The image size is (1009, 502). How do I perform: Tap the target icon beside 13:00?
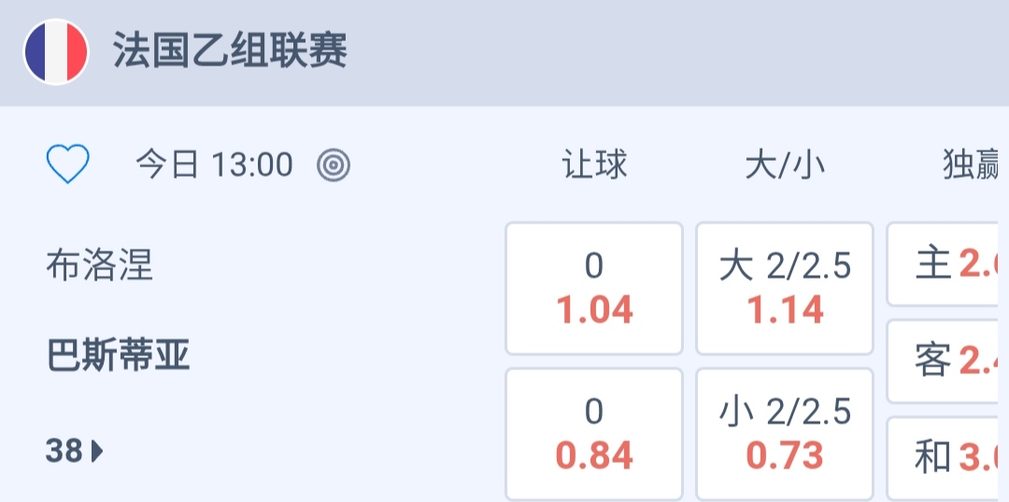[334, 165]
